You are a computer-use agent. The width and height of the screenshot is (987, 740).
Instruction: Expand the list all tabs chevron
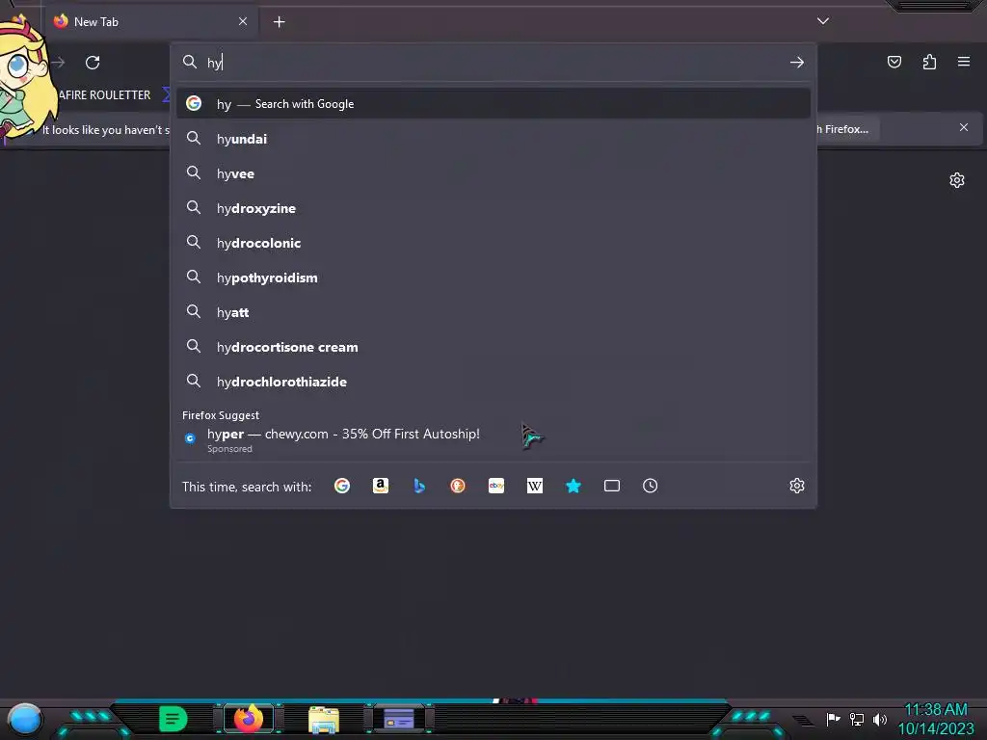tap(823, 21)
